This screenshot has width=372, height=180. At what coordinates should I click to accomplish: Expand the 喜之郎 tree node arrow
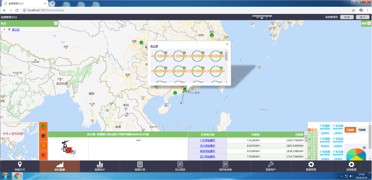(x=5, y=30)
